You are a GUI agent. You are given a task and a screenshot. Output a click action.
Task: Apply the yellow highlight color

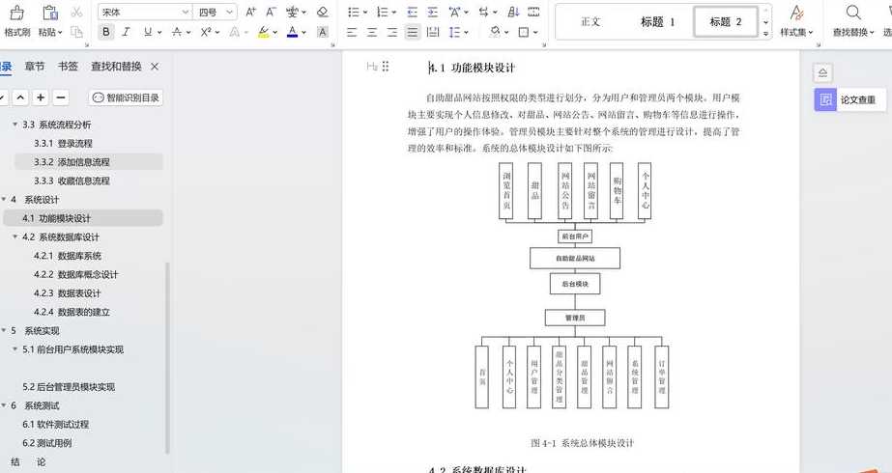coord(264,33)
